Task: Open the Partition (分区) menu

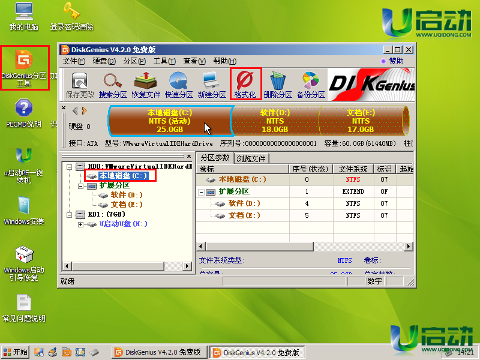Action: (134, 61)
